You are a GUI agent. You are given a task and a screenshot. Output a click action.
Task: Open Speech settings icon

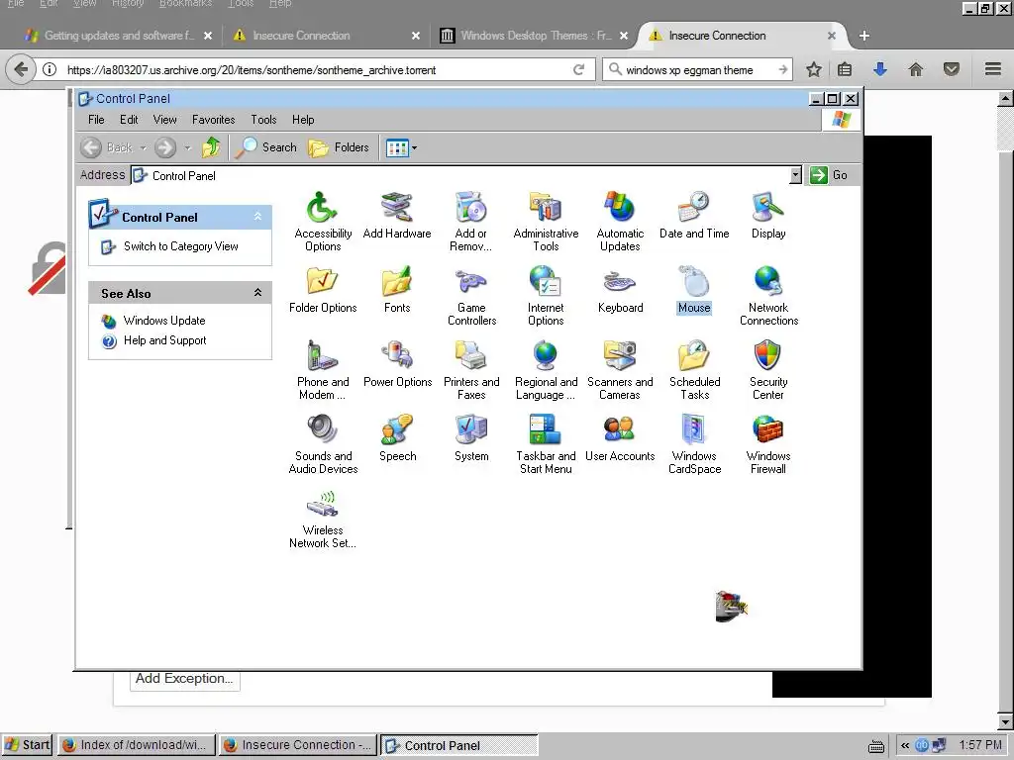[x=397, y=438]
